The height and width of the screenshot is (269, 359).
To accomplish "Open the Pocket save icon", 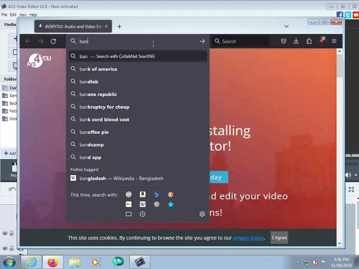I will 283,41.
